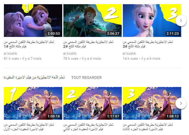Click title of Frozen video #2
This screenshot has width=189, height=135.
(x=88, y=44)
